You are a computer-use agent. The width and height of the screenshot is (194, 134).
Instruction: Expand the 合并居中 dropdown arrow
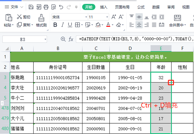click(x=185, y=25)
